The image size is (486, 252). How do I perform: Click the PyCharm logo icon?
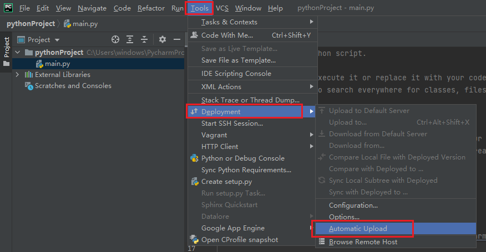point(8,7)
